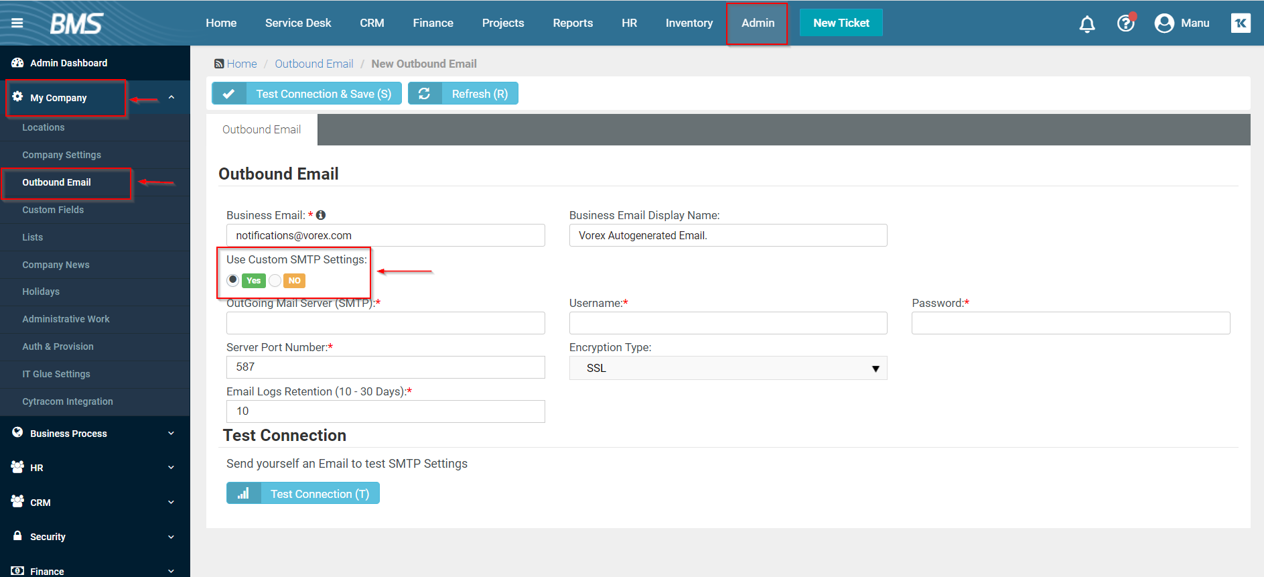Viewport: 1264px width, 577px height.
Task: Open the Service Desk menu
Action: coord(298,23)
